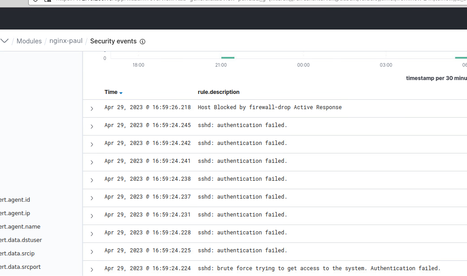Open the nginx-paul agent breadcrumb link
The width and height of the screenshot is (467, 276).
coord(66,41)
